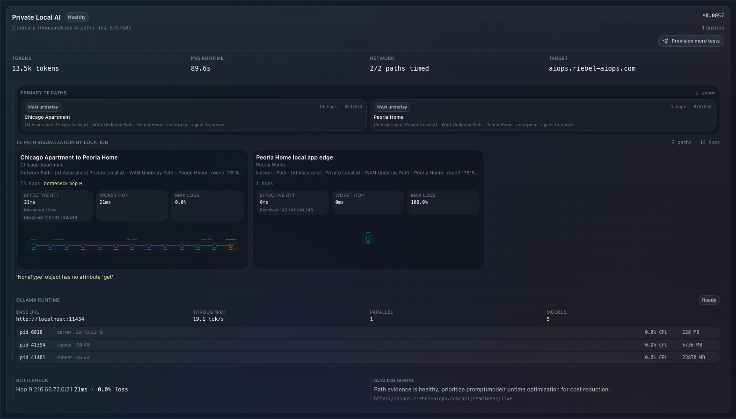The image size is (736, 419).
Task: Open the readiness/live API URL link
Action: [443, 399]
